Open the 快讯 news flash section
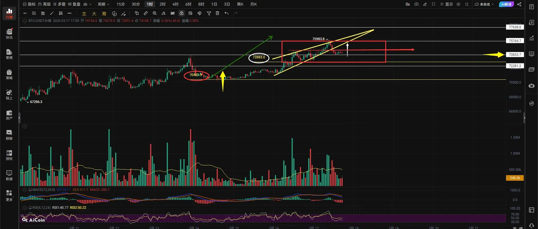This screenshot has height=229, width=538. point(9,34)
